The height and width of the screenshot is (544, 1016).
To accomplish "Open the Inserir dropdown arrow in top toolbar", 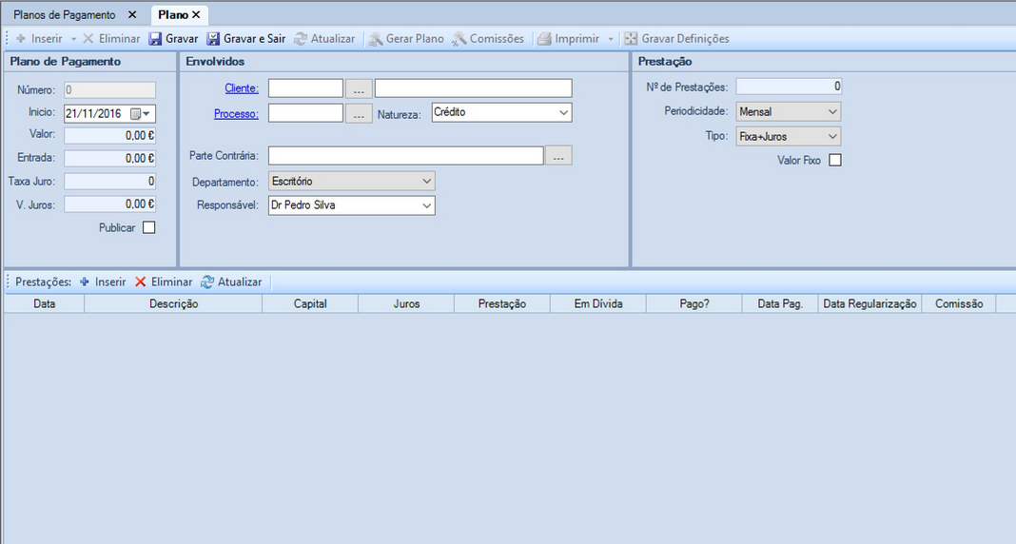I will [73, 39].
